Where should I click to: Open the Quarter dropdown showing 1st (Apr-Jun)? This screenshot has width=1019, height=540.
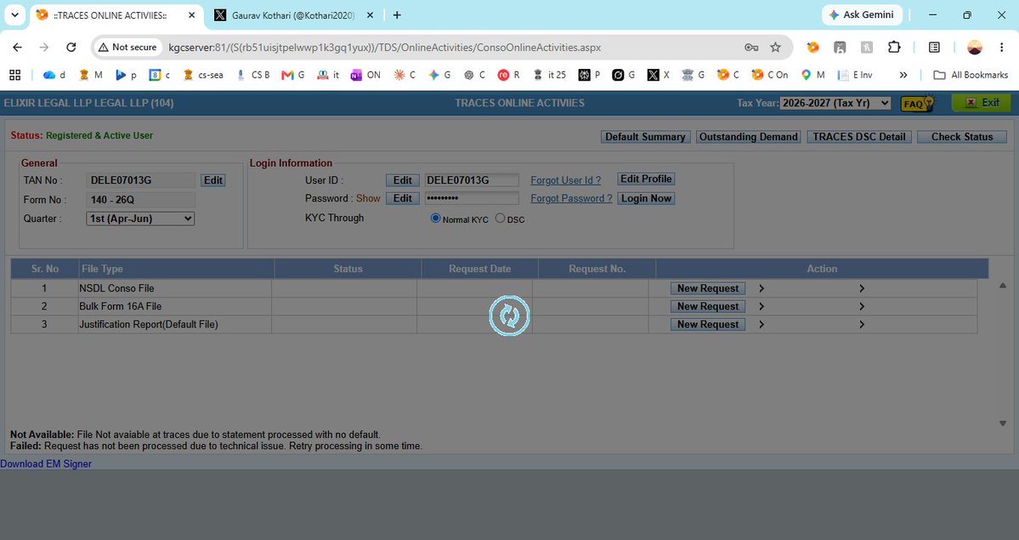pyautogui.click(x=140, y=219)
